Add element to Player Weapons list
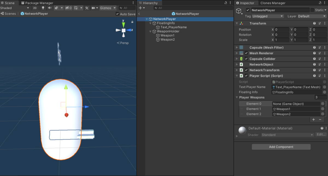The width and height of the screenshot is (328, 176). tap(314, 120)
